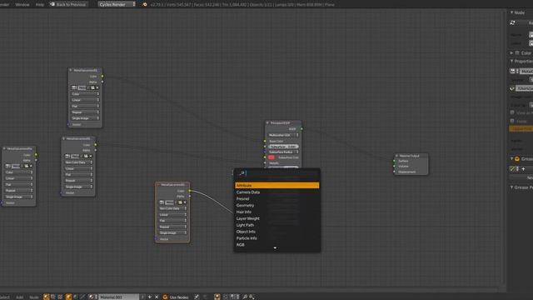
Task: Collapse the Node panel in sidebar
Action: point(511,12)
